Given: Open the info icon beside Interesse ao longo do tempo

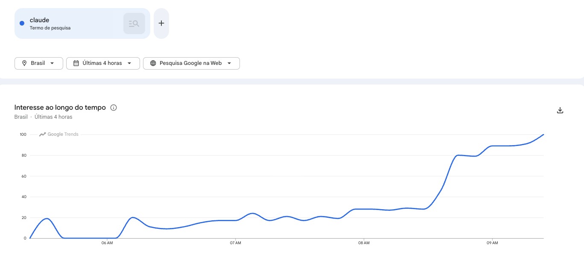Looking at the screenshot, I should (x=114, y=108).
